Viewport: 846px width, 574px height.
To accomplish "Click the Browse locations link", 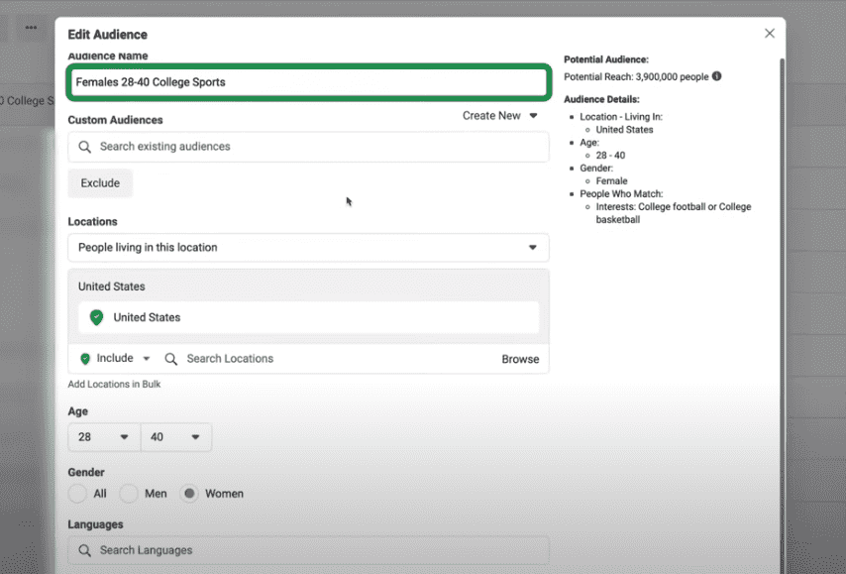I will 520,359.
